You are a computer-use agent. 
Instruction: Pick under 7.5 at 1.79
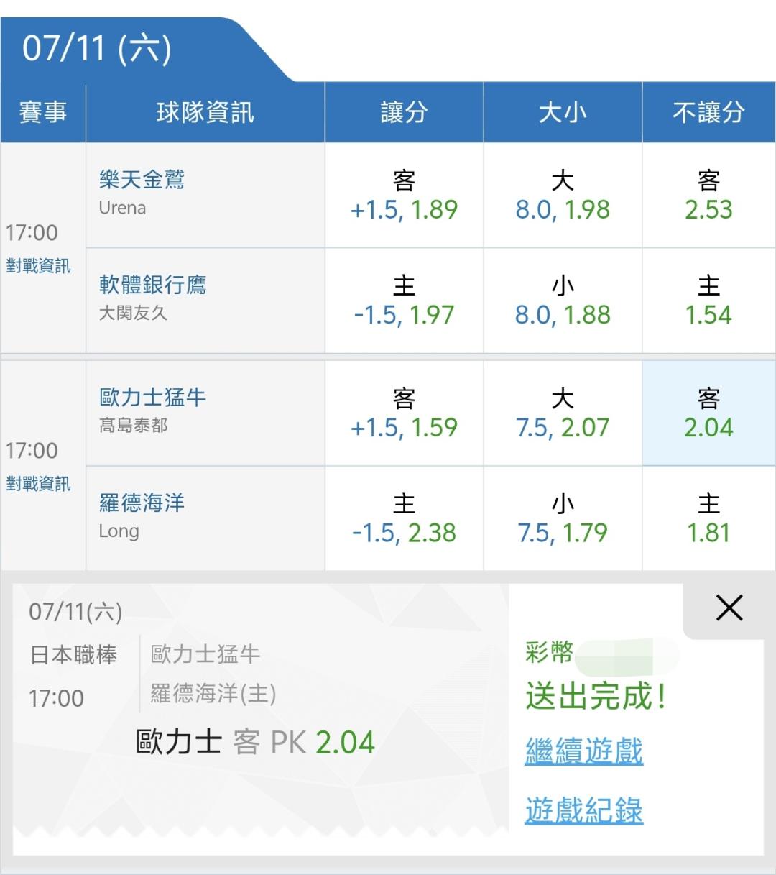pyautogui.click(x=563, y=518)
